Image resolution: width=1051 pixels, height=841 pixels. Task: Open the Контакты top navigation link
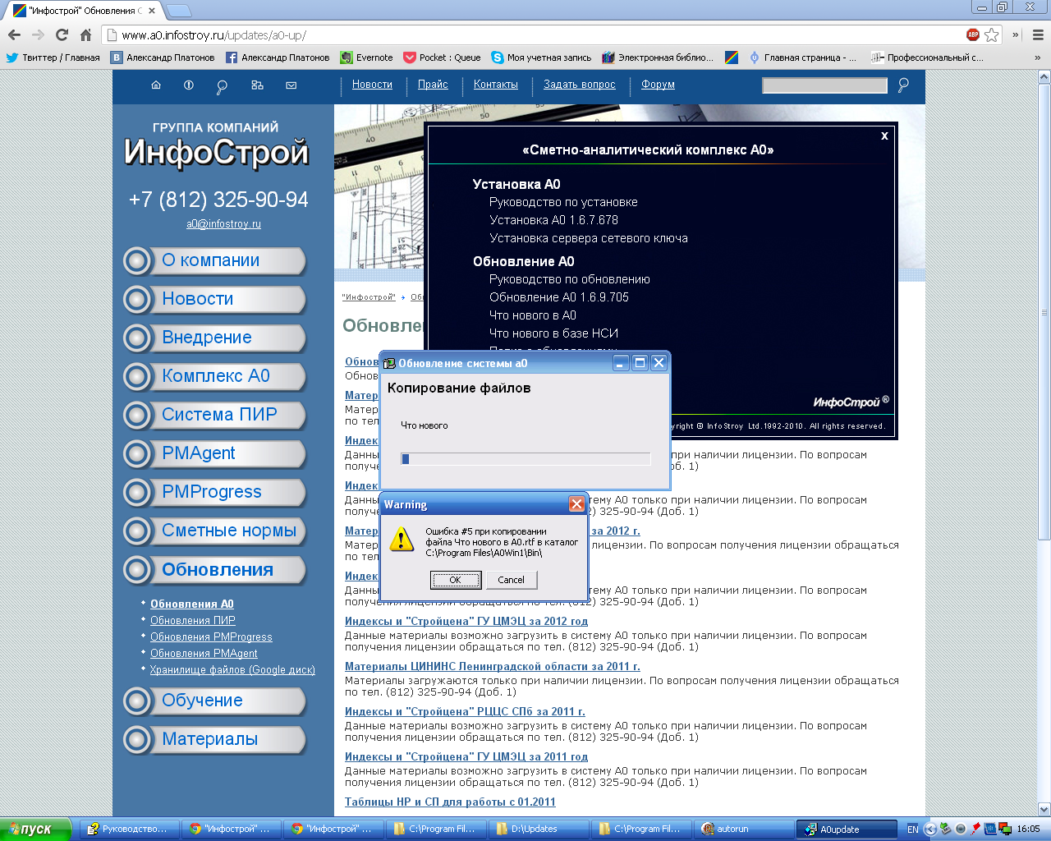496,85
